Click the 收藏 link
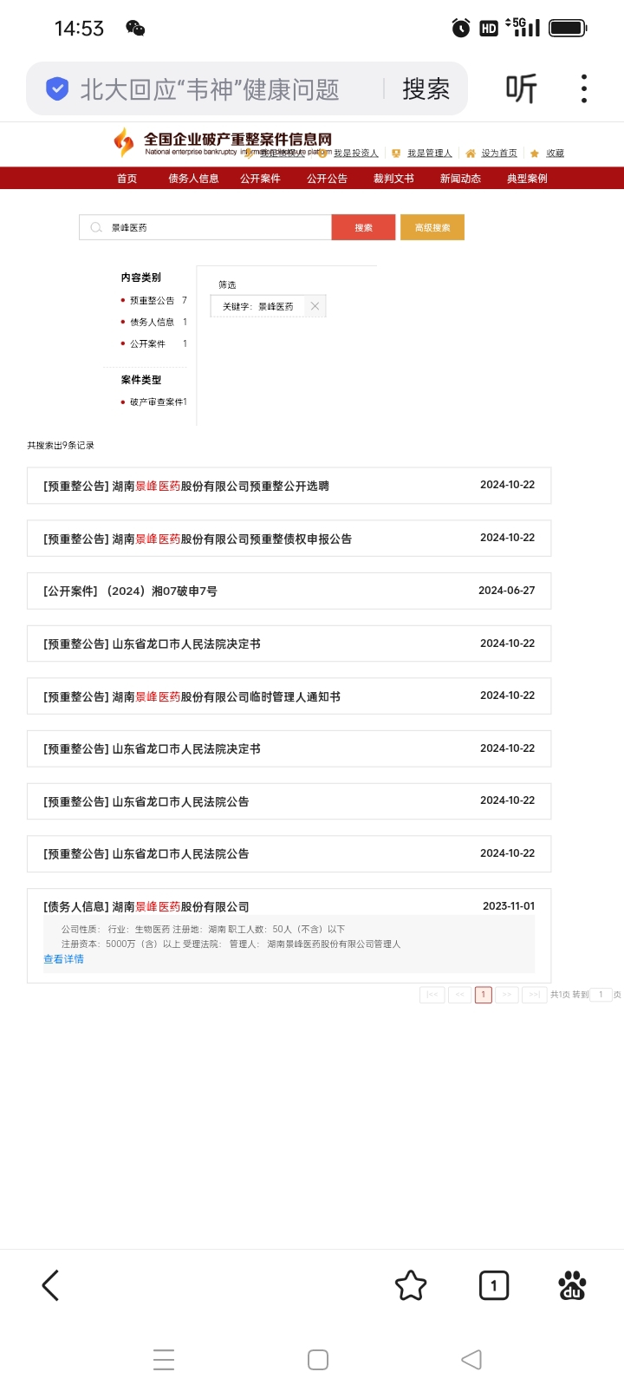624x1398 pixels. tap(556, 154)
